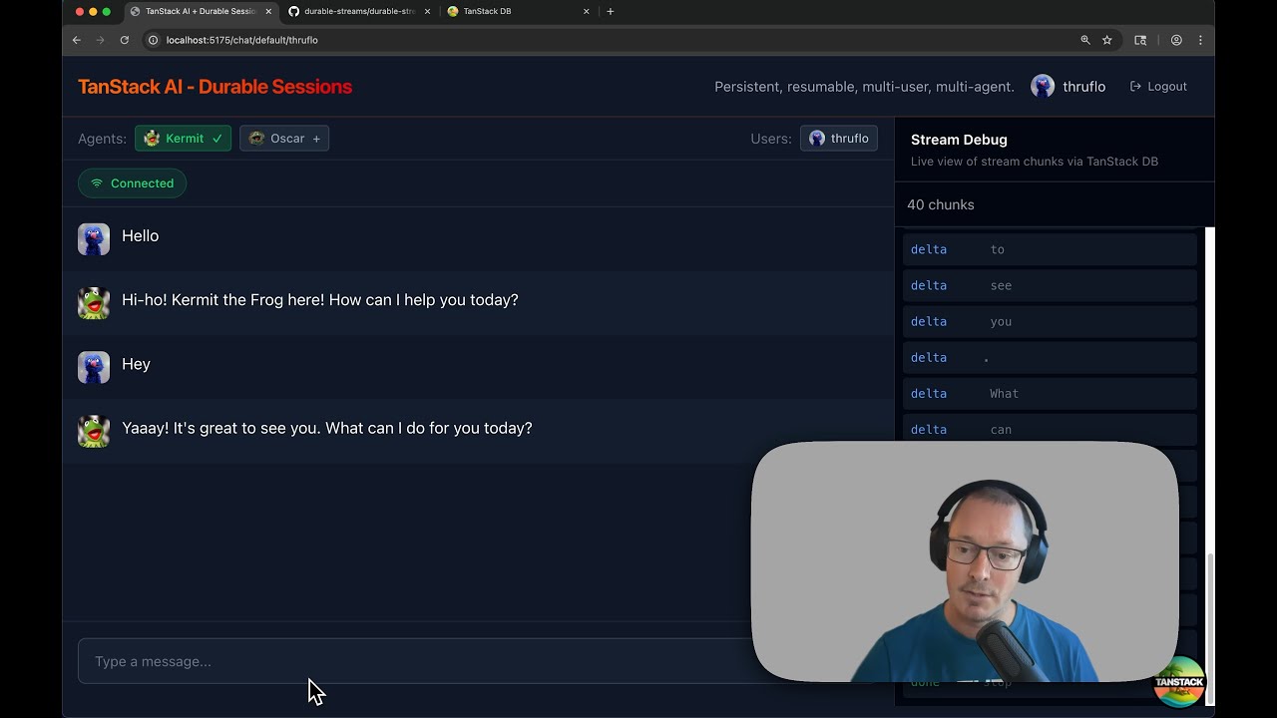Click the browser back arrow
1277x718 pixels.
[76, 40]
